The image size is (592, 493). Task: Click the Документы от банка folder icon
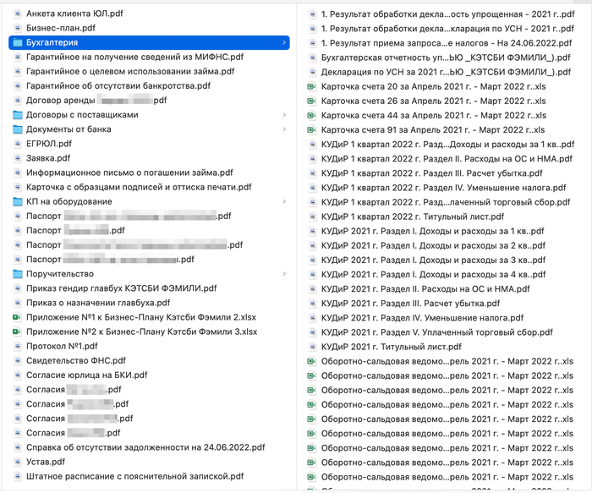[17, 129]
